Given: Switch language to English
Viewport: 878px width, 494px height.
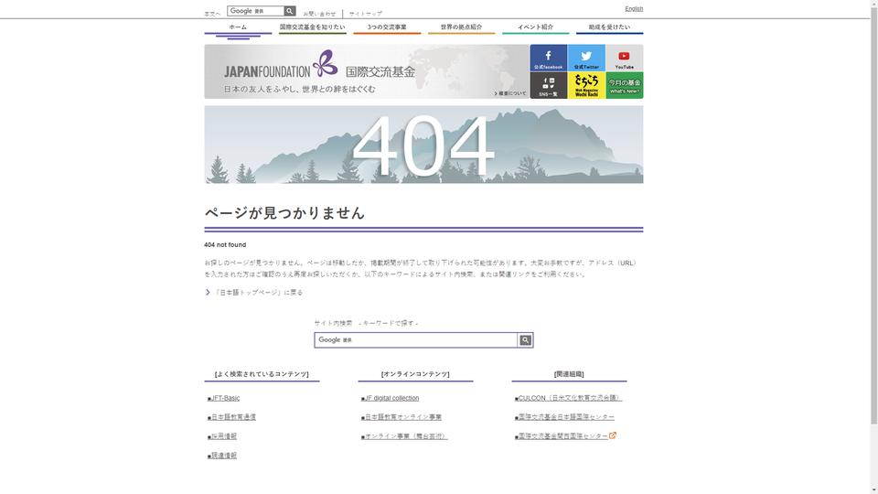Looking at the screenshot, I should point(634,8).
